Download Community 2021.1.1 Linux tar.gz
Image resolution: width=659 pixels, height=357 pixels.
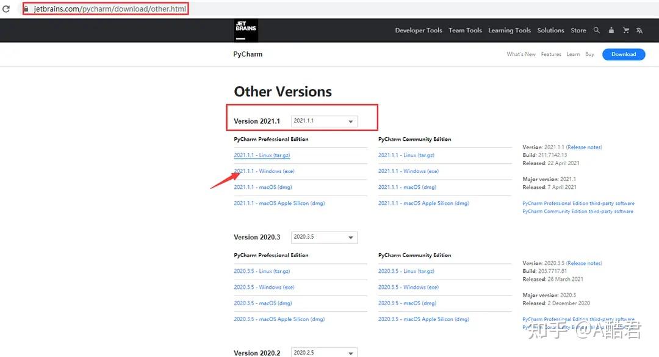406,155
